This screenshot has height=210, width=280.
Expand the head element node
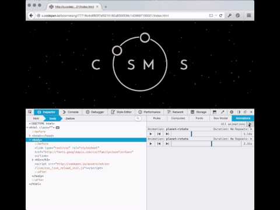click(30, 135)
